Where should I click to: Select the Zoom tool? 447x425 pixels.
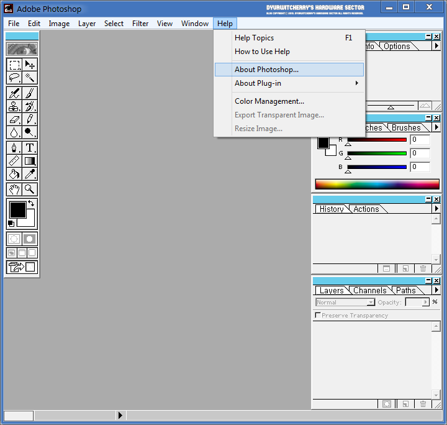click(30, 190)
